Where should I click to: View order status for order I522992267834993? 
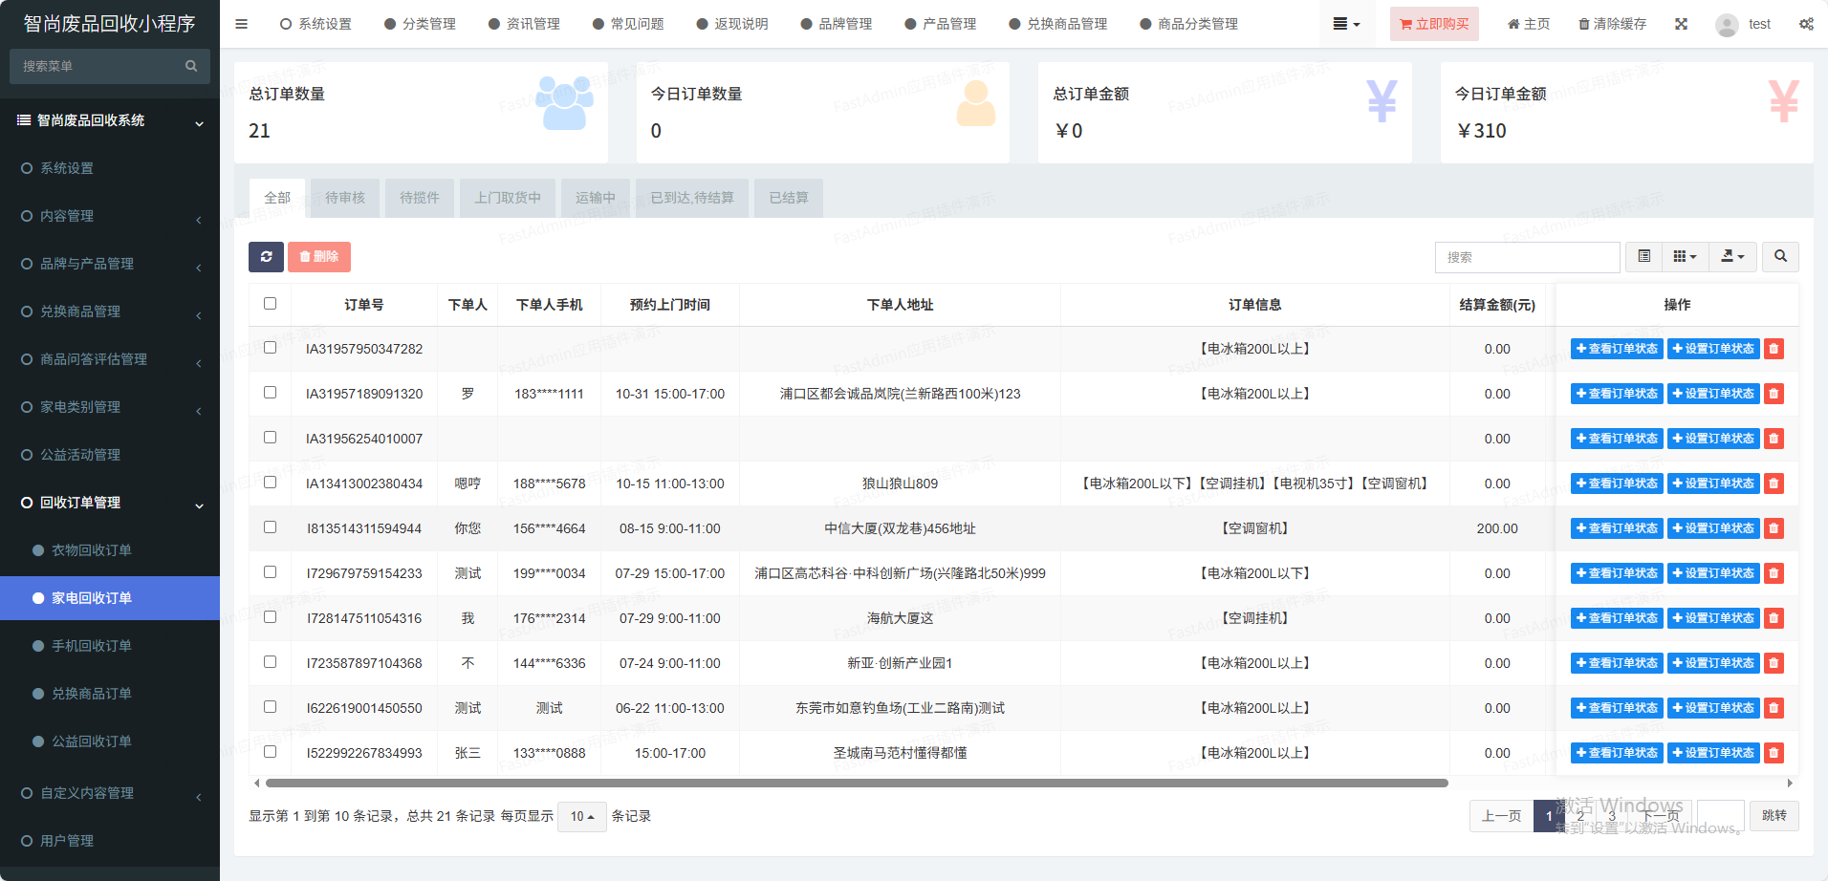coord(1616,753)
